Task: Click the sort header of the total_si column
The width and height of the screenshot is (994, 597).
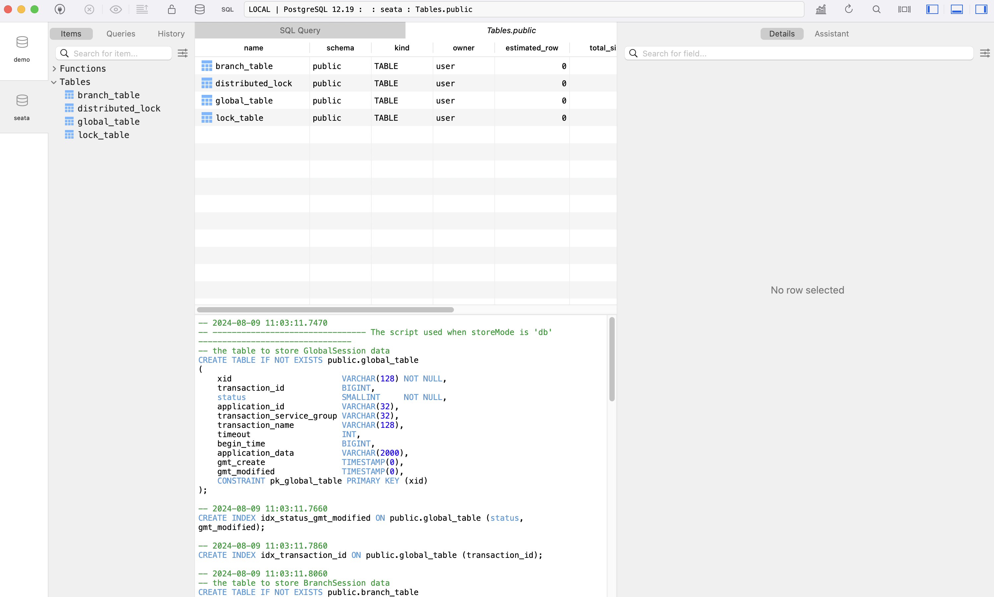Action: click(593, 48)
